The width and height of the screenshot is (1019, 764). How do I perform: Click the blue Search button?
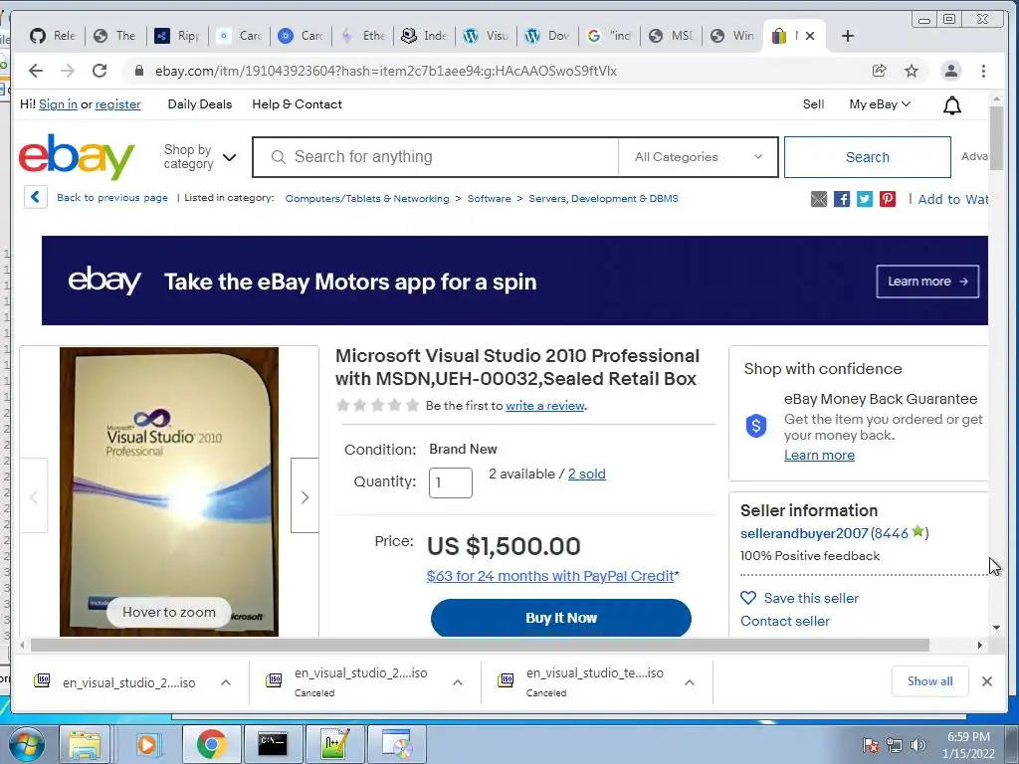868,156
